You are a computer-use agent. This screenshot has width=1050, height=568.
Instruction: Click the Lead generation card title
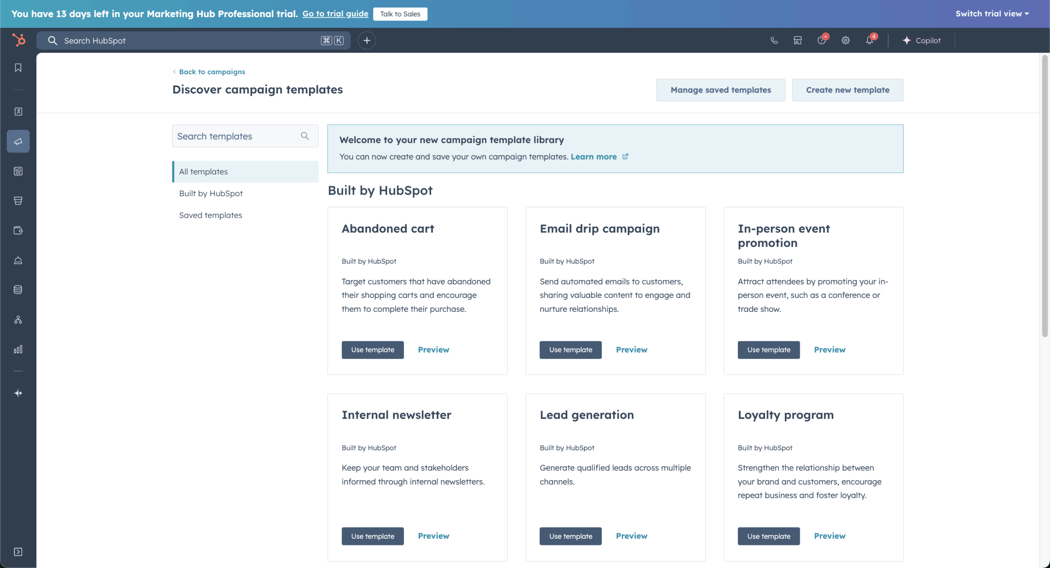tap(587, 415)
